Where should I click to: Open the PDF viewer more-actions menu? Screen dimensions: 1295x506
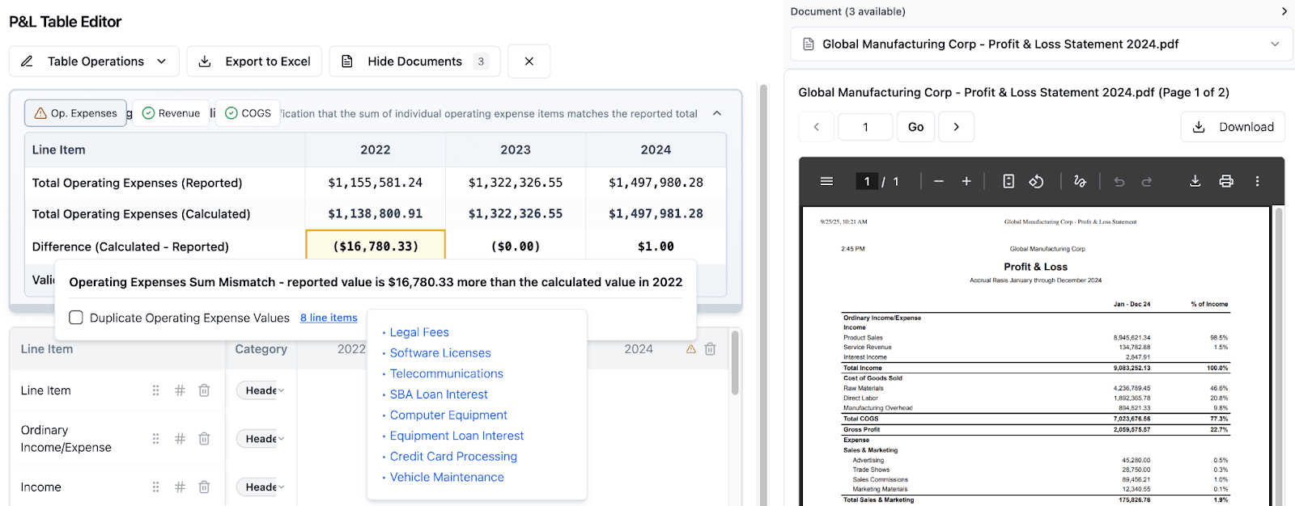pos(1257,182)
